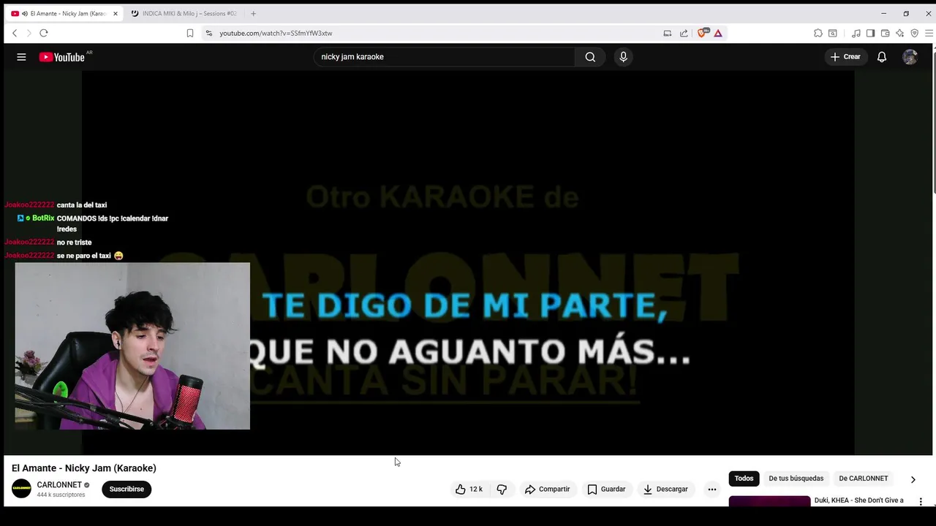Image resolution: width=936 pixels, height=526 pixels.
Task: Open the Duki, KHEA recommended video thumbnail
Action: pyautogui.click(x=769, y=501)
